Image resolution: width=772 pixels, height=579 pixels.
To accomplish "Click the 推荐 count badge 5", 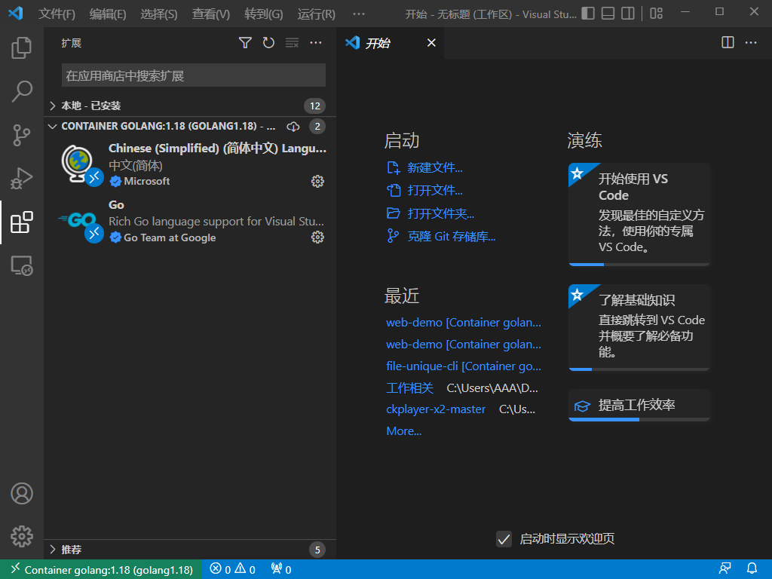I will pyautogui.click(x=317, y=550).
